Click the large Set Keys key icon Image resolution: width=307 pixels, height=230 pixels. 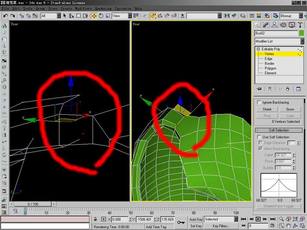(x=181, y=223)
